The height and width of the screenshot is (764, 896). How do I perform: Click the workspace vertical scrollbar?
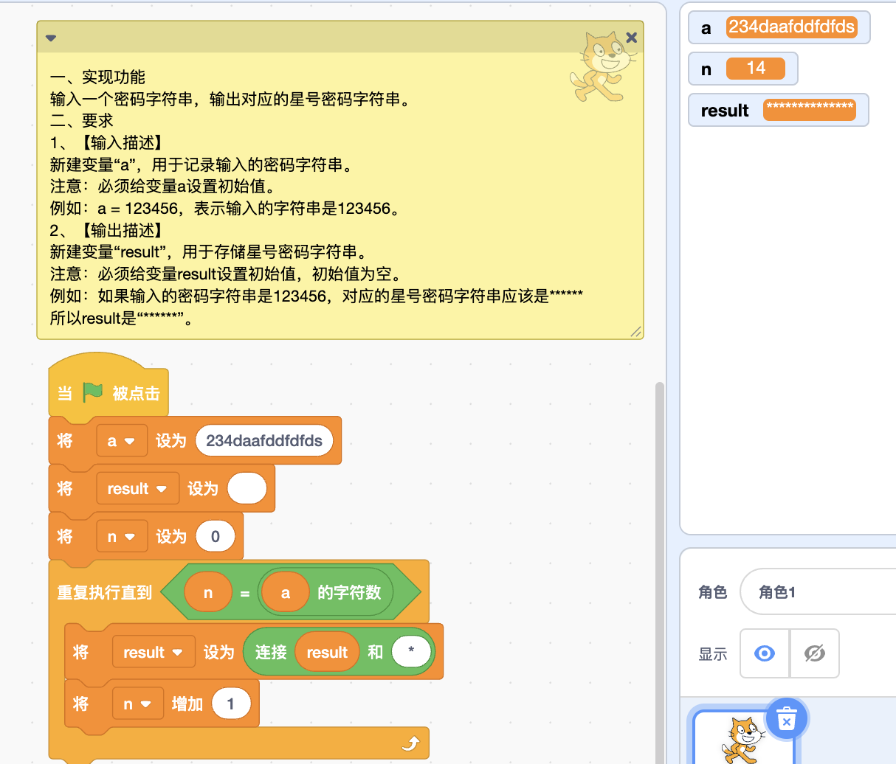click(660, 572)
